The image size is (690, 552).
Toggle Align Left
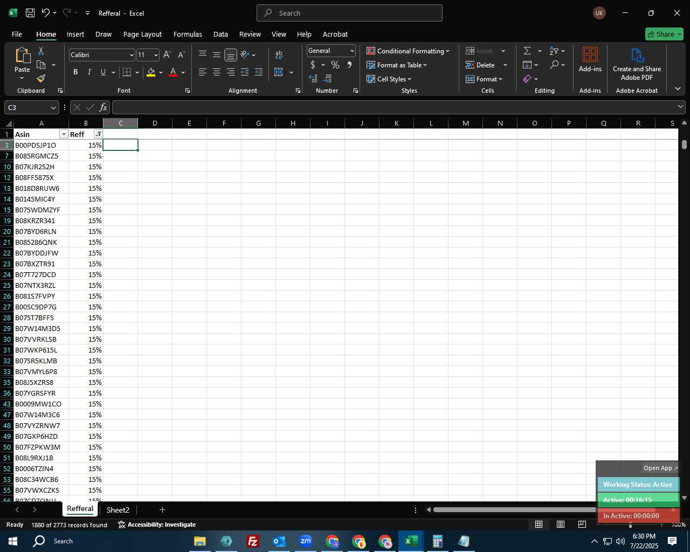click(203, 72)
